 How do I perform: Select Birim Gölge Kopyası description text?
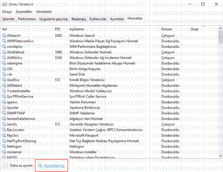point(85,69)
